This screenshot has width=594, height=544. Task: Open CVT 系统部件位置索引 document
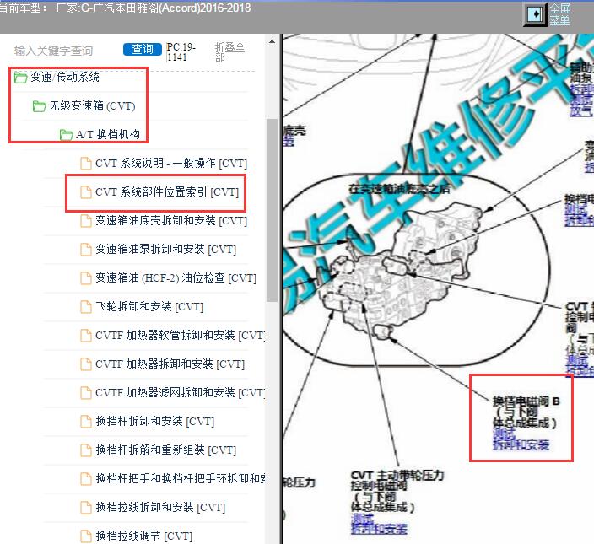[x=167, y=192]
